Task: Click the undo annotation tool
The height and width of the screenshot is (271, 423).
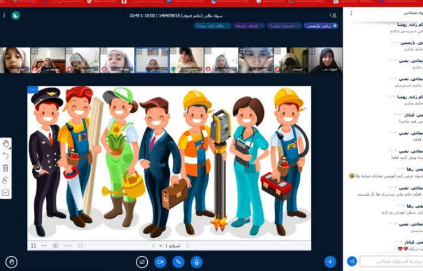Action: [6, 156]
